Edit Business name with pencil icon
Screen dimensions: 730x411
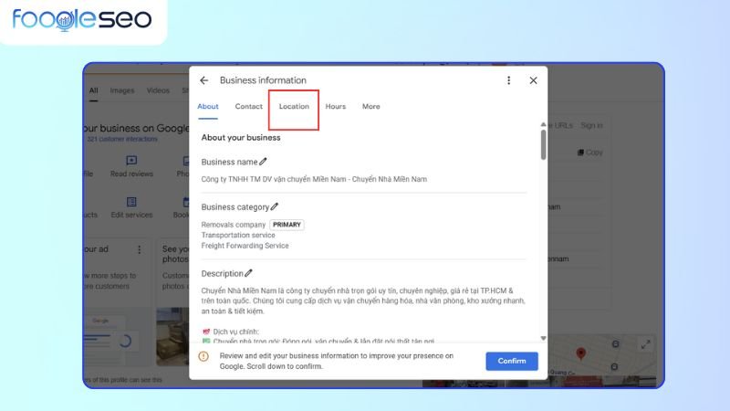click(264, 162)
